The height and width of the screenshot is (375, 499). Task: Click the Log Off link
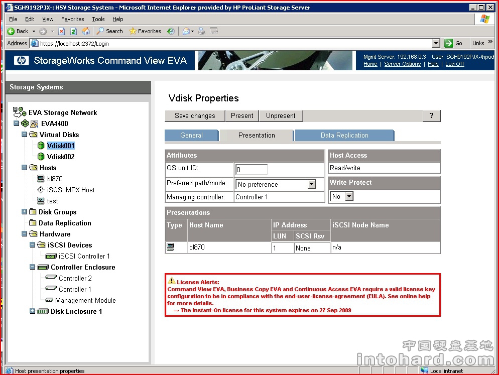[x=455, y=64]
